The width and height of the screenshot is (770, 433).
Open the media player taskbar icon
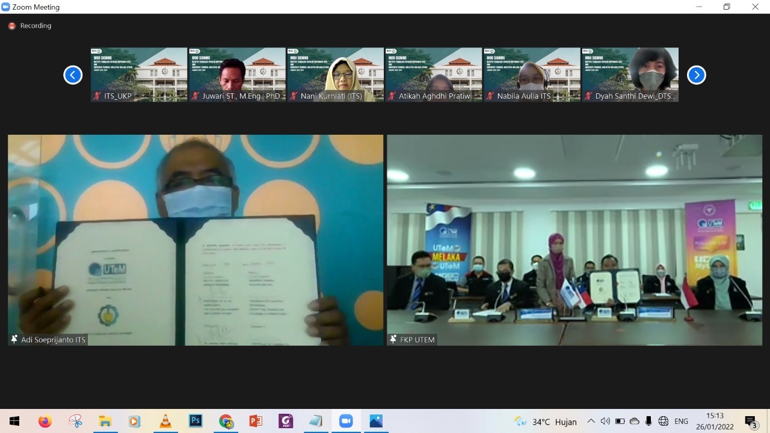(x=135, y=421)
